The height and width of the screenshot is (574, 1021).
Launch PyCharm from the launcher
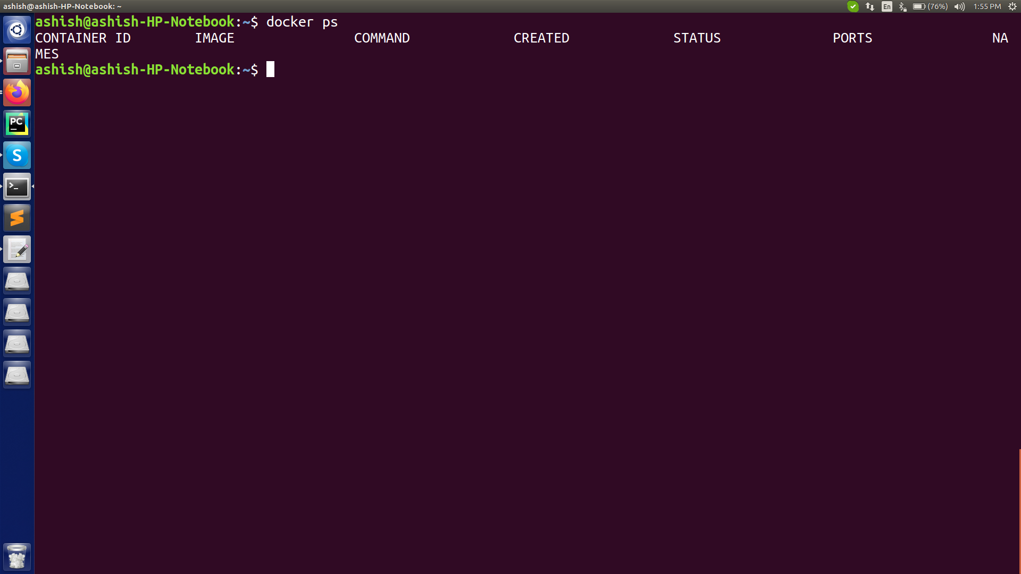pyautogui.click(x=17, y=124)
